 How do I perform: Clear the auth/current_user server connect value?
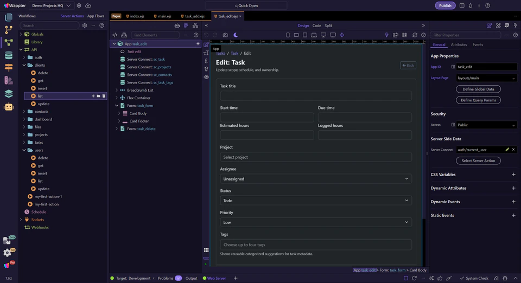(513, 150)
